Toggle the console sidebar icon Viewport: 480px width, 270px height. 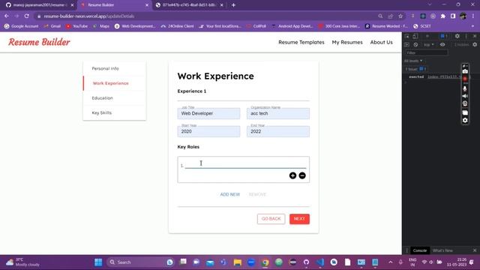(x=406, y=45)
